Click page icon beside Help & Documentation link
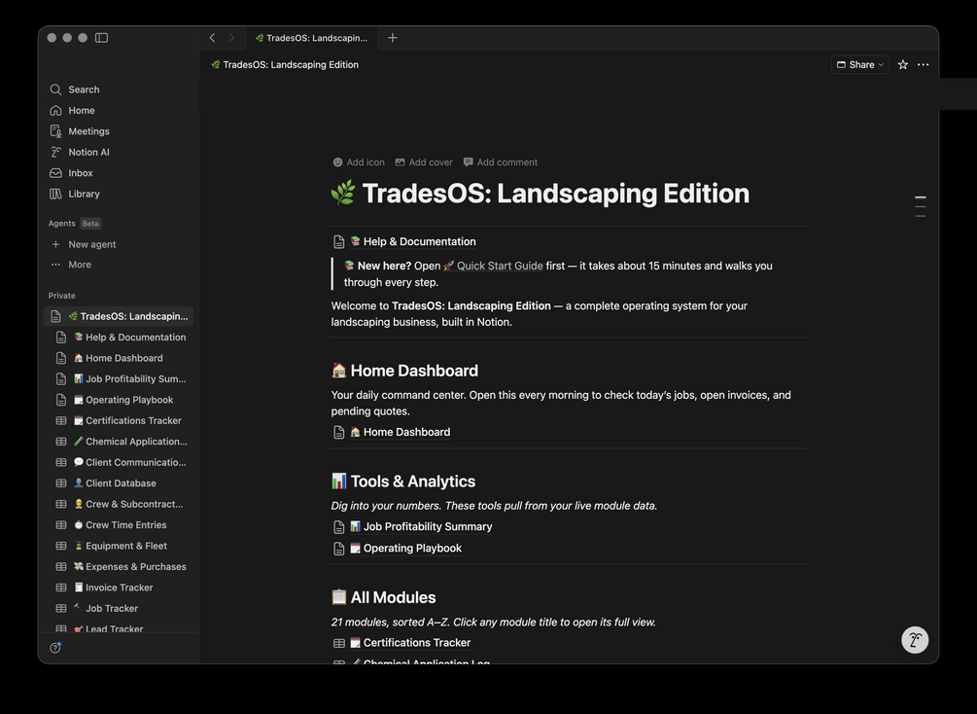Screen dimensions: 977x714 (x=339, y=242)
